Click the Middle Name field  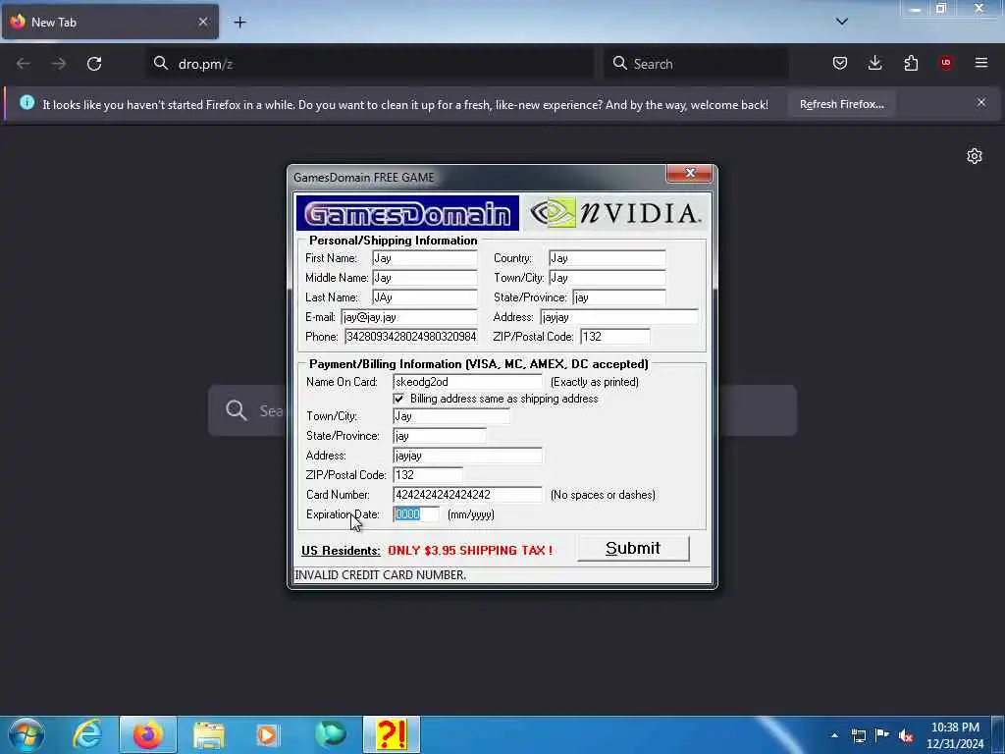[425, 278]
